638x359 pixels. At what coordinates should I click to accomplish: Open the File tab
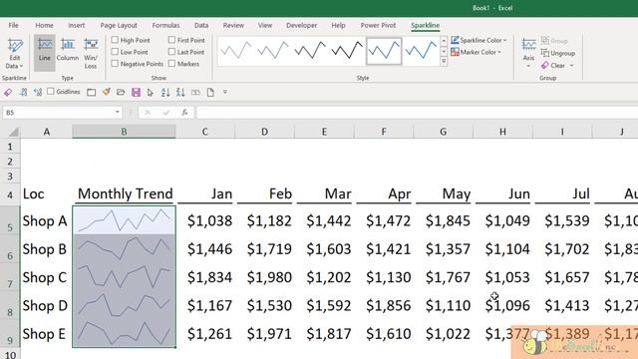(13, 25)
